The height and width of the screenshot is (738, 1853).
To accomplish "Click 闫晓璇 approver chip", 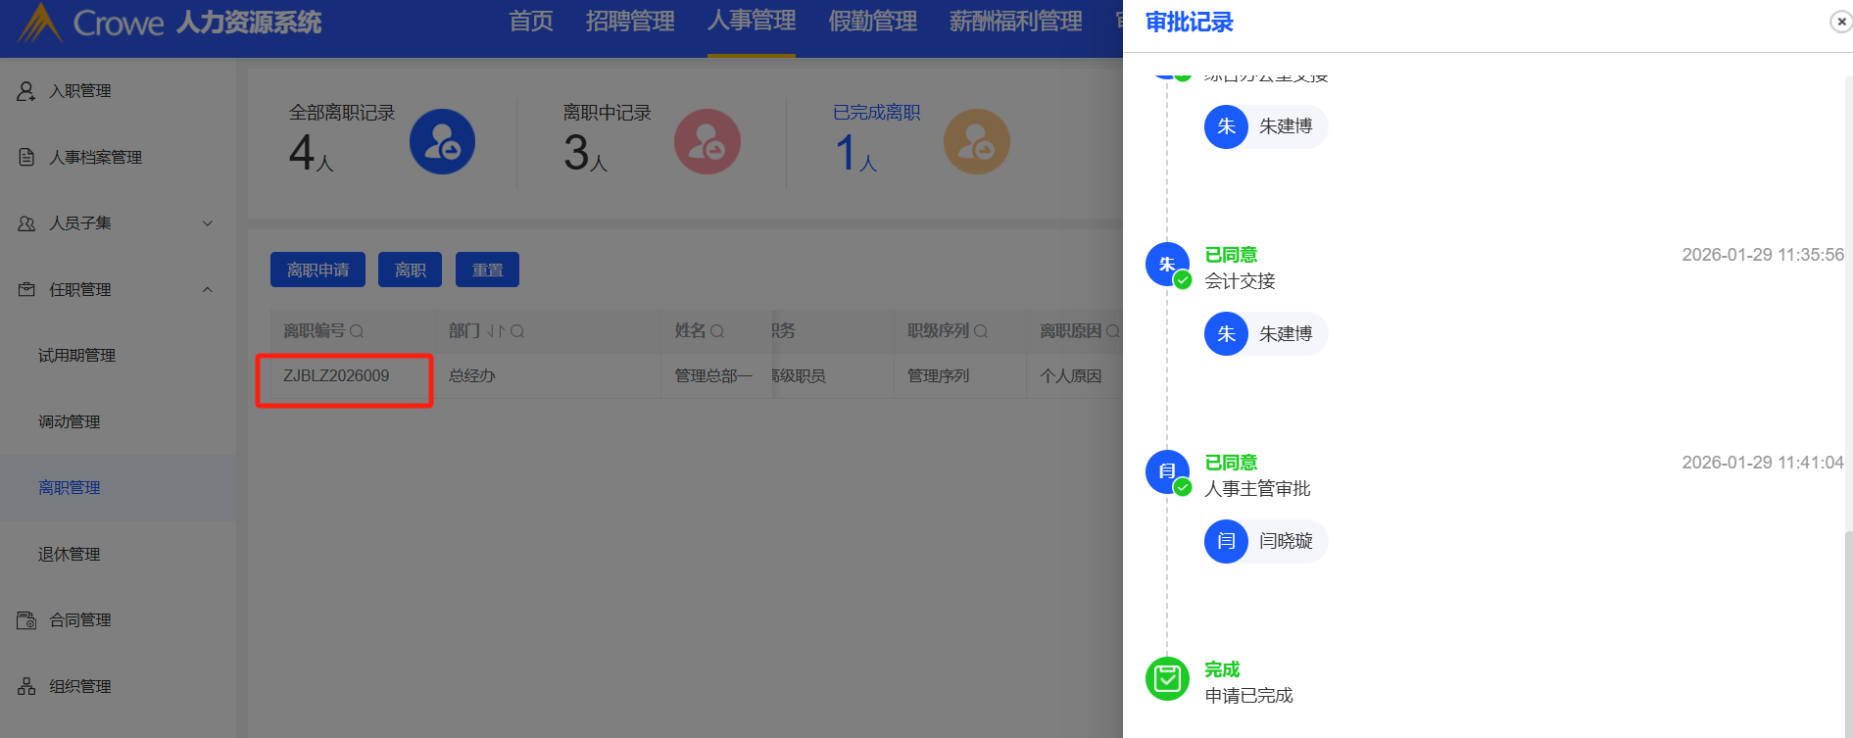I will click(1265, 541).
